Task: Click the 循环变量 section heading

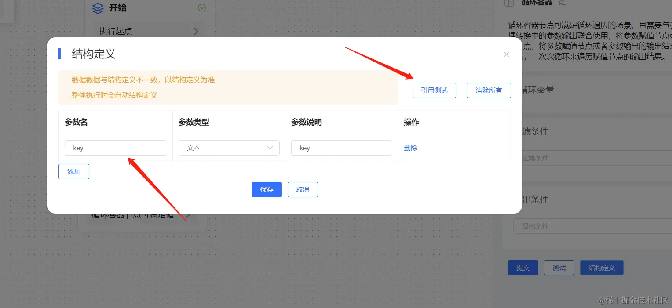Action: (x=537, y=90)
